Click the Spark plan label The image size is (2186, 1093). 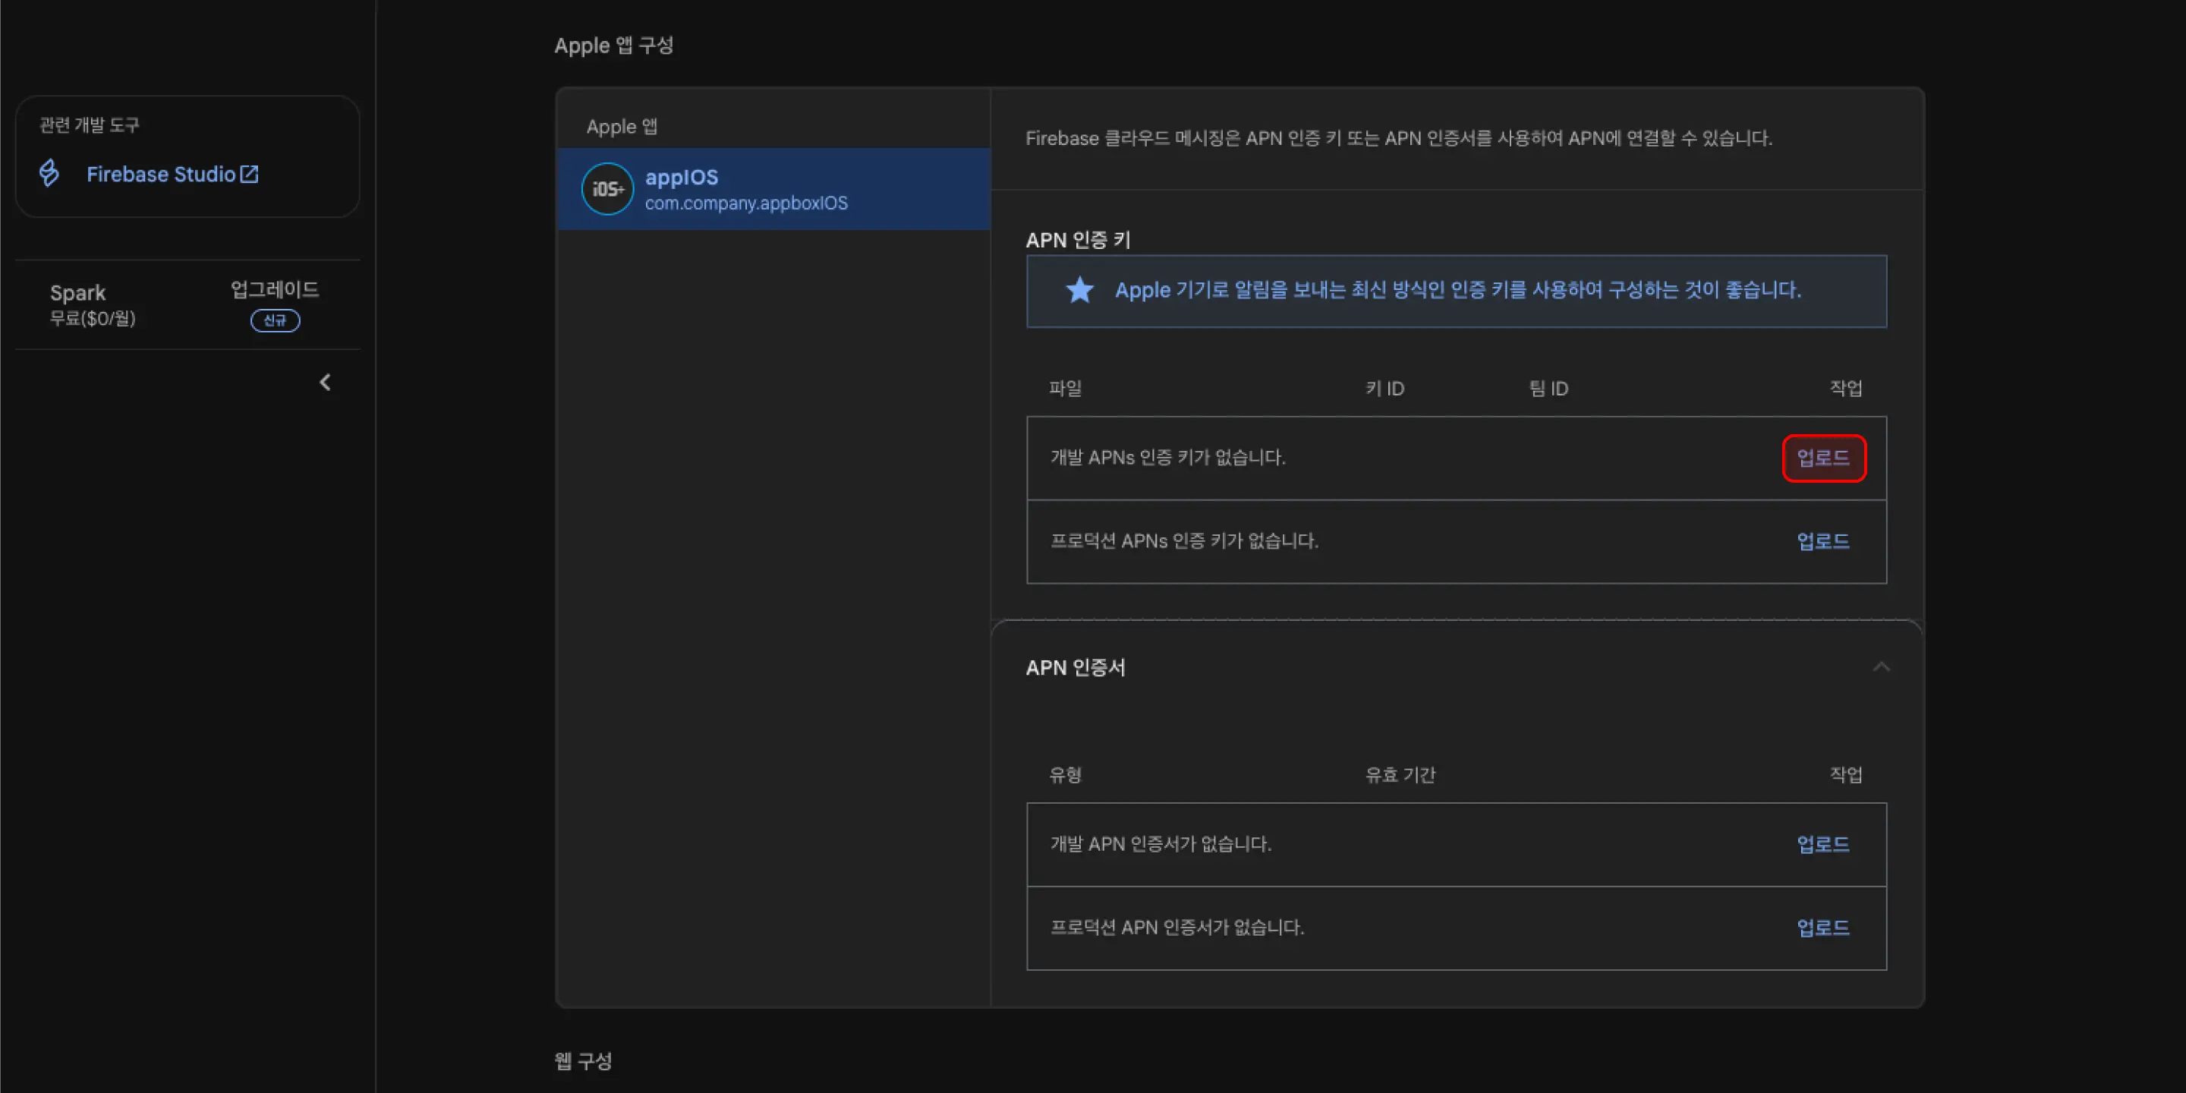click(78, 293)
